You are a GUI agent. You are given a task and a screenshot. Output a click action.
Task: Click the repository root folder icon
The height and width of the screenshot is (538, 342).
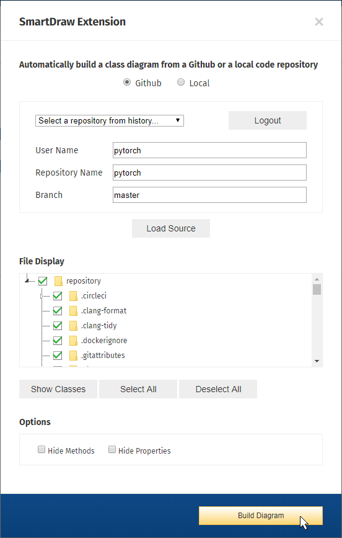click(x=58, y=281)
